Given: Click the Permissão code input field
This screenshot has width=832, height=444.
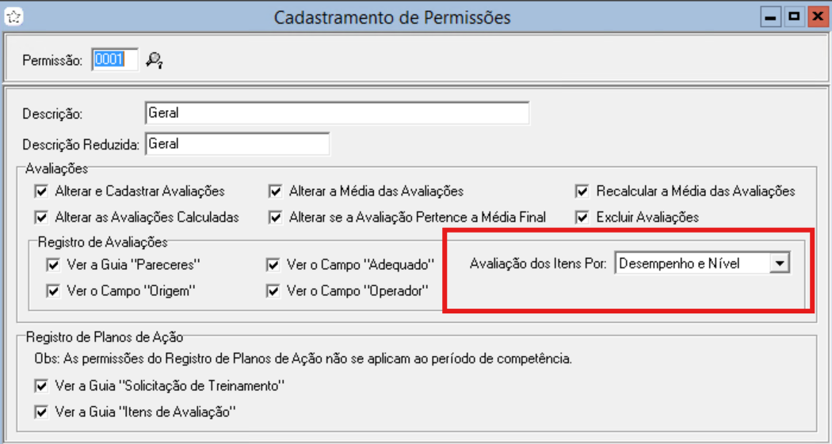Looking at the screenshot, I should (x=115, y=59).
